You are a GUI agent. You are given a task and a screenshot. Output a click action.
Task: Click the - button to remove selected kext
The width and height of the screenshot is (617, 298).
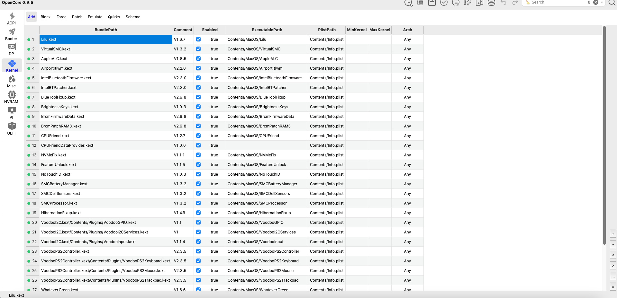612,244
